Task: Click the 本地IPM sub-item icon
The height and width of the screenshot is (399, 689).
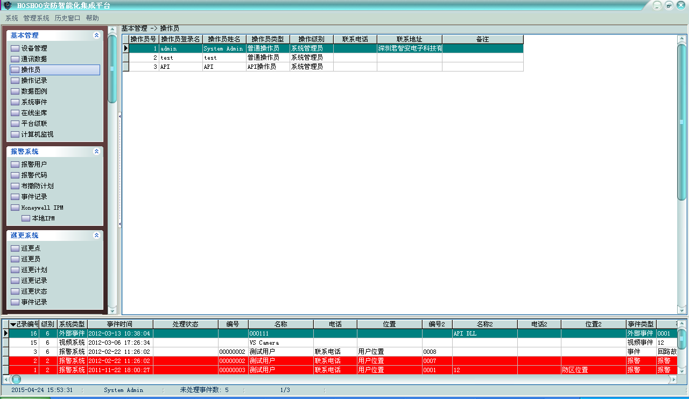Action: point(26,218)
